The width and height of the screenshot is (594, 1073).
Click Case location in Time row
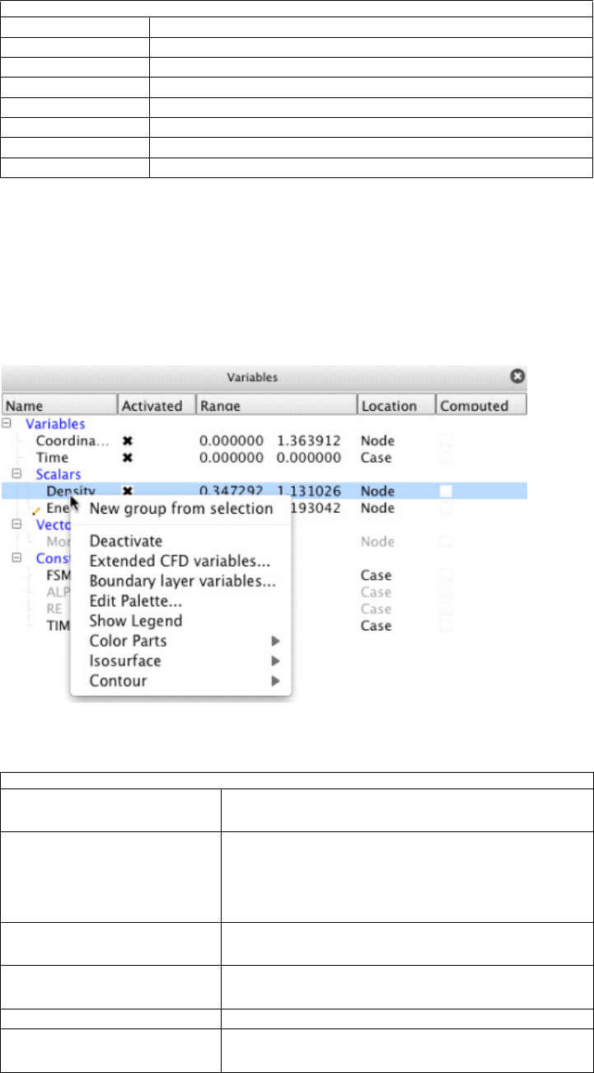coord(376,457)
